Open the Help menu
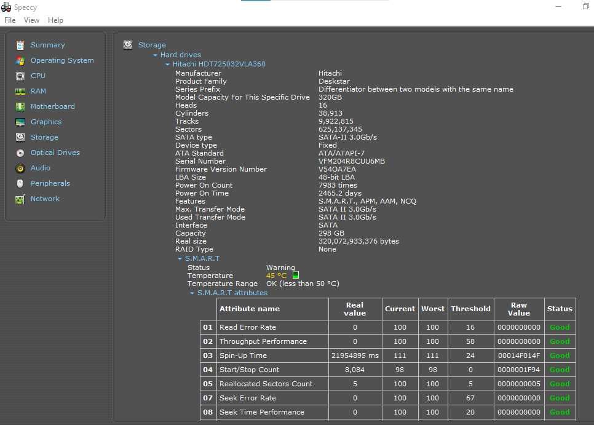Image resolution: width=594 pixels, height=425 pixels. (55, 20)
